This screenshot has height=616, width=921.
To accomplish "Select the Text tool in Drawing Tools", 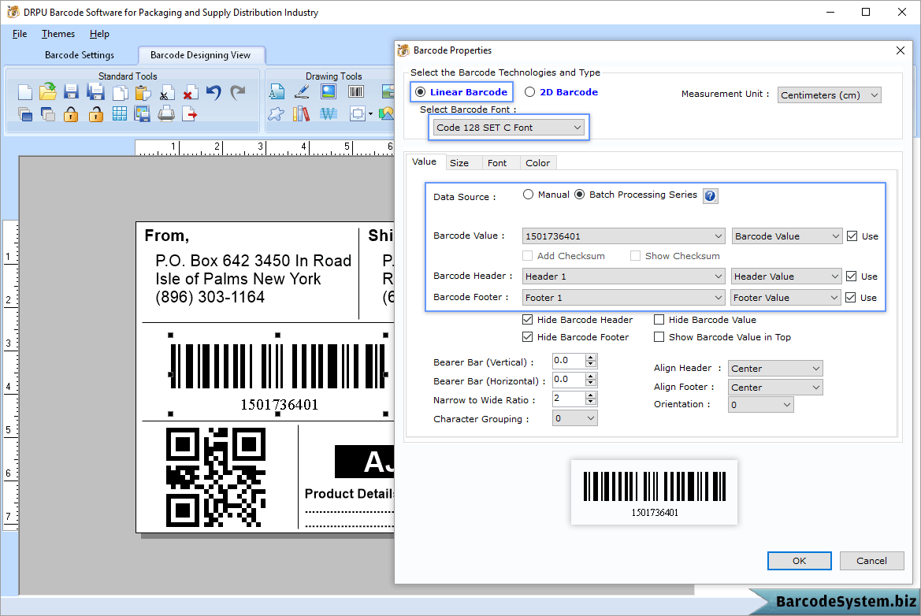I will tap(277, 91).
